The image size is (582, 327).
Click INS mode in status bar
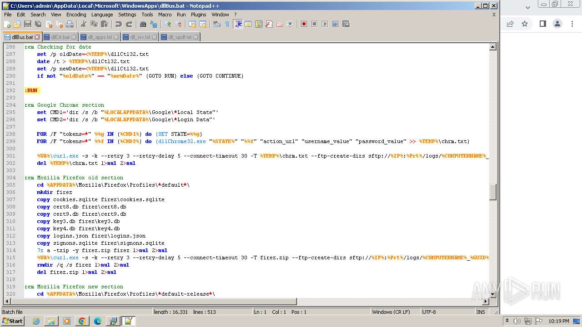click(x=481, y=312)
